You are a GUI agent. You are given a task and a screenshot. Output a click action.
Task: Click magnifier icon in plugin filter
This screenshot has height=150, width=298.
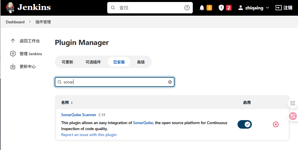pos(60,82)
